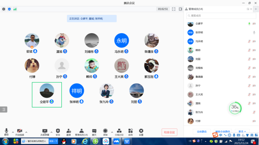This screenshot has height=145, width=259.
Task: Open meeting settings gear
Action: (x=141, y=132)
